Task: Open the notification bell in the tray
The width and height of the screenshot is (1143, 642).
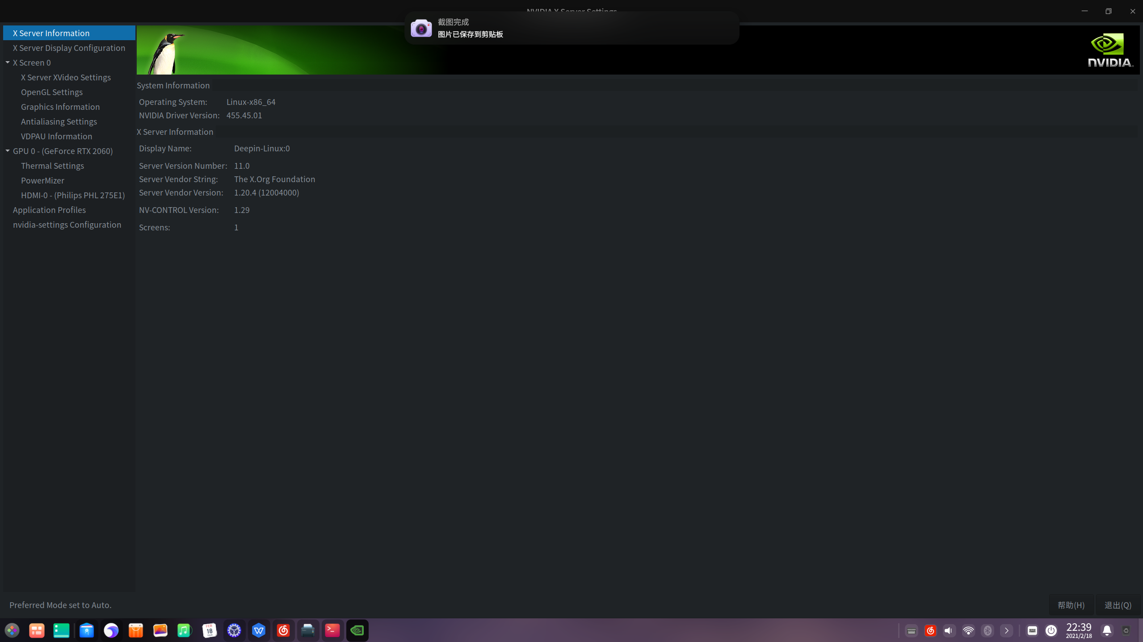Action: click(1107, 630)
